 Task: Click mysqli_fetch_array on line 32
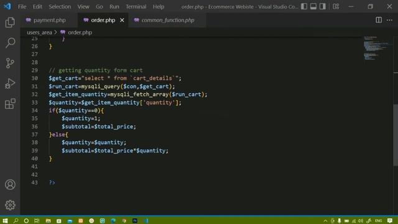point(139,95)
